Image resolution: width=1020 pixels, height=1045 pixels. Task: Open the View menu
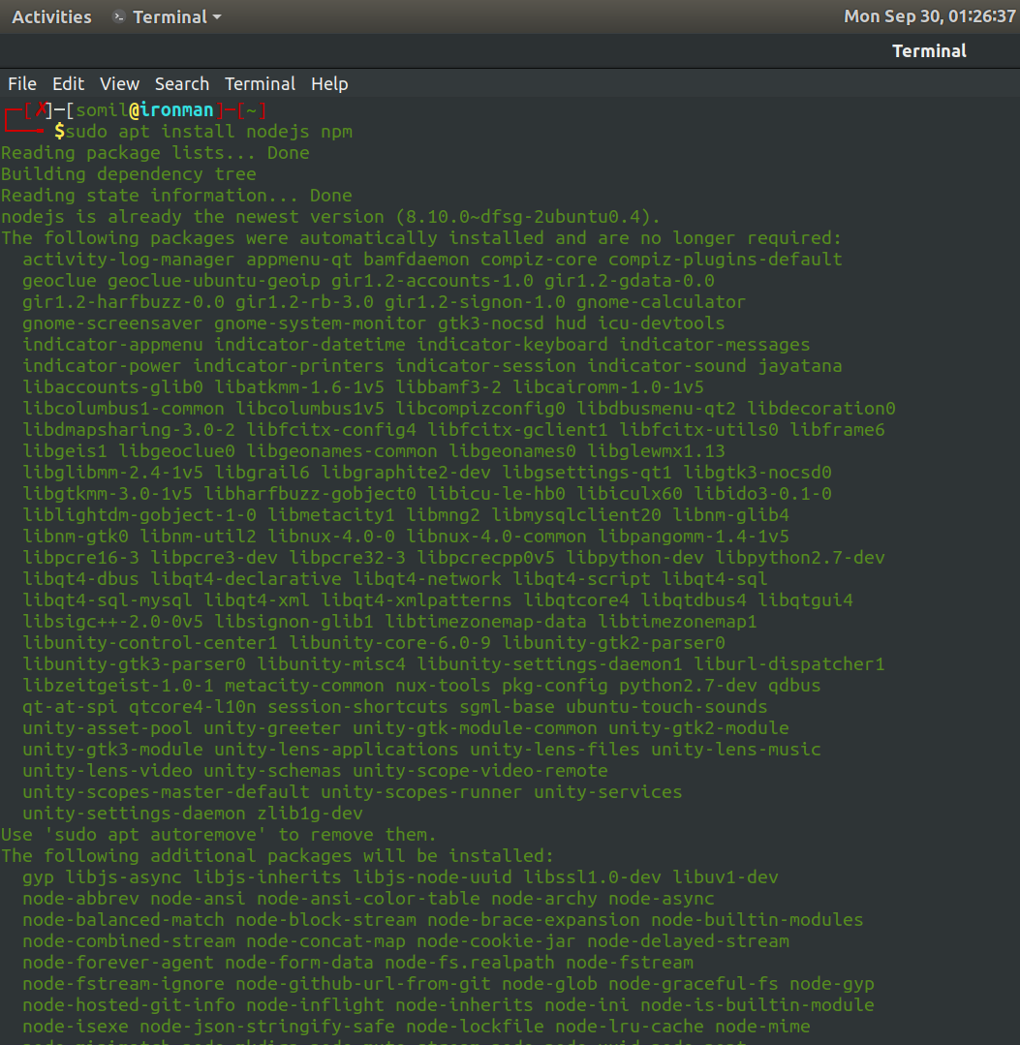(119, 84)
